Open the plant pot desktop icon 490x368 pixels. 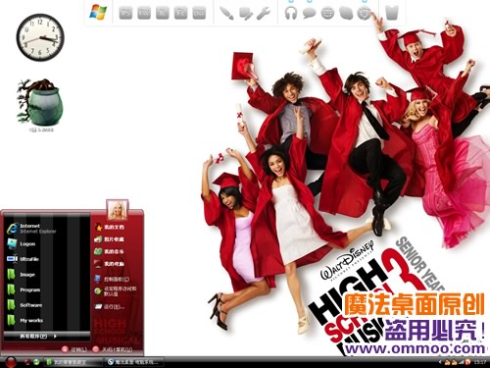pos(40,102)
